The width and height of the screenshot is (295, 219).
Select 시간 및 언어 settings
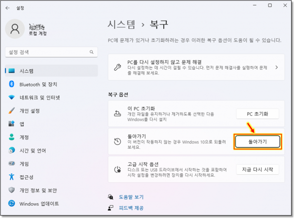32,151
